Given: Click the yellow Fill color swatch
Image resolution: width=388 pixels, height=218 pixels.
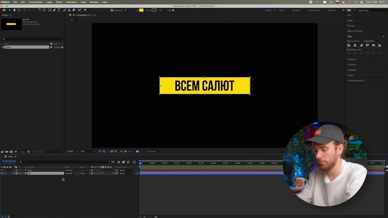Looking at the screenshot, I should pyautogui.click(x=141, y=10).
